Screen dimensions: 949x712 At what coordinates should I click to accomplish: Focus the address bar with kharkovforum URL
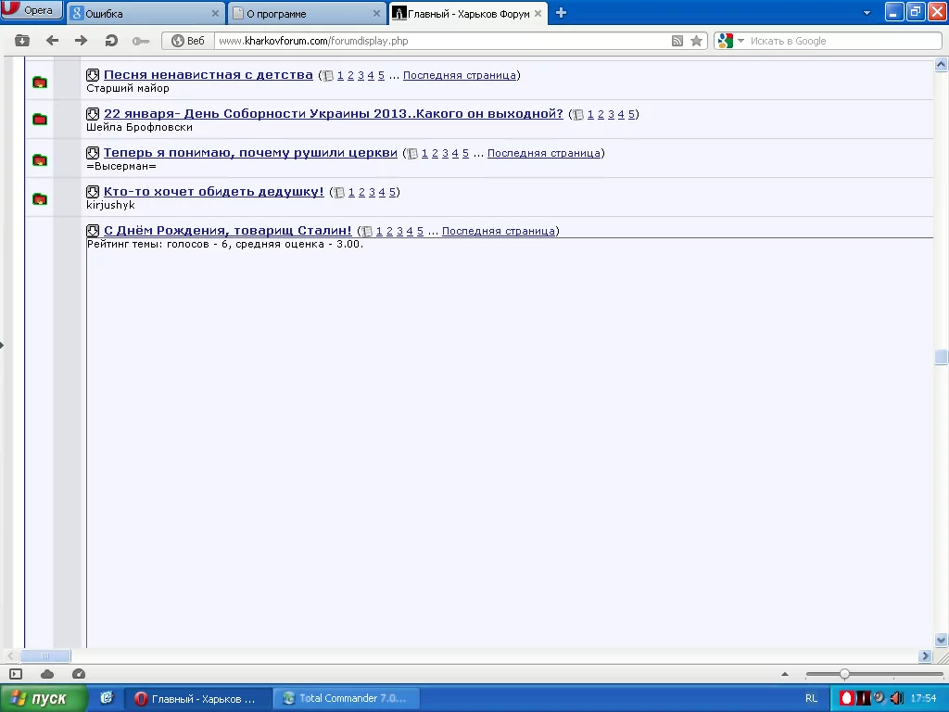pyautogui.click(x=442, y=41)
